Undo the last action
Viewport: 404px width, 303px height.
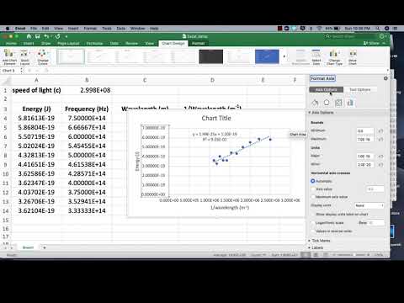click(x=46, y=36)
